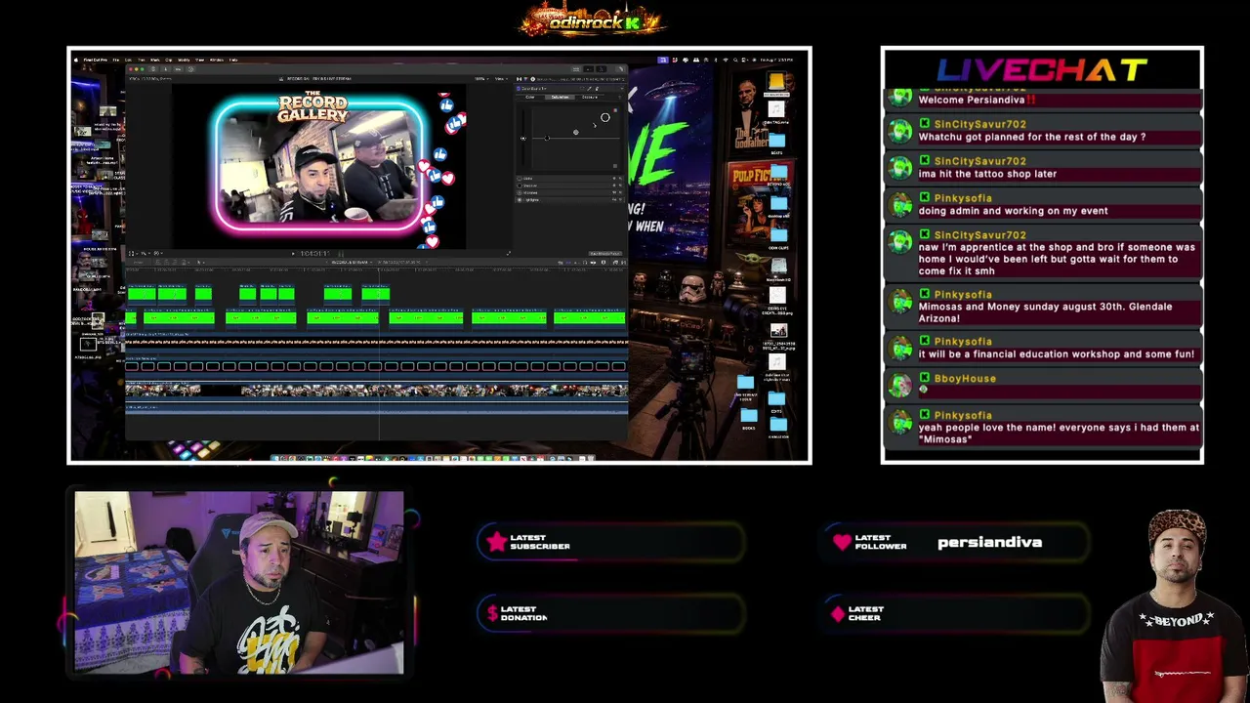Open the Transform tool dropdown below the viewer
Viewport: 1250px width, 703px height.
(x=134, y=253)
